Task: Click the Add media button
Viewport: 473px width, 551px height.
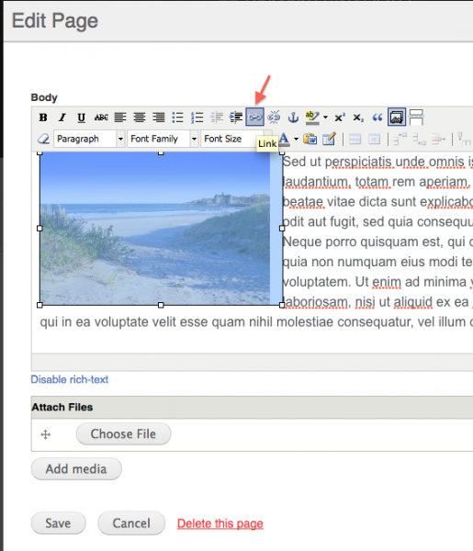Action: [x=76, y=468]
